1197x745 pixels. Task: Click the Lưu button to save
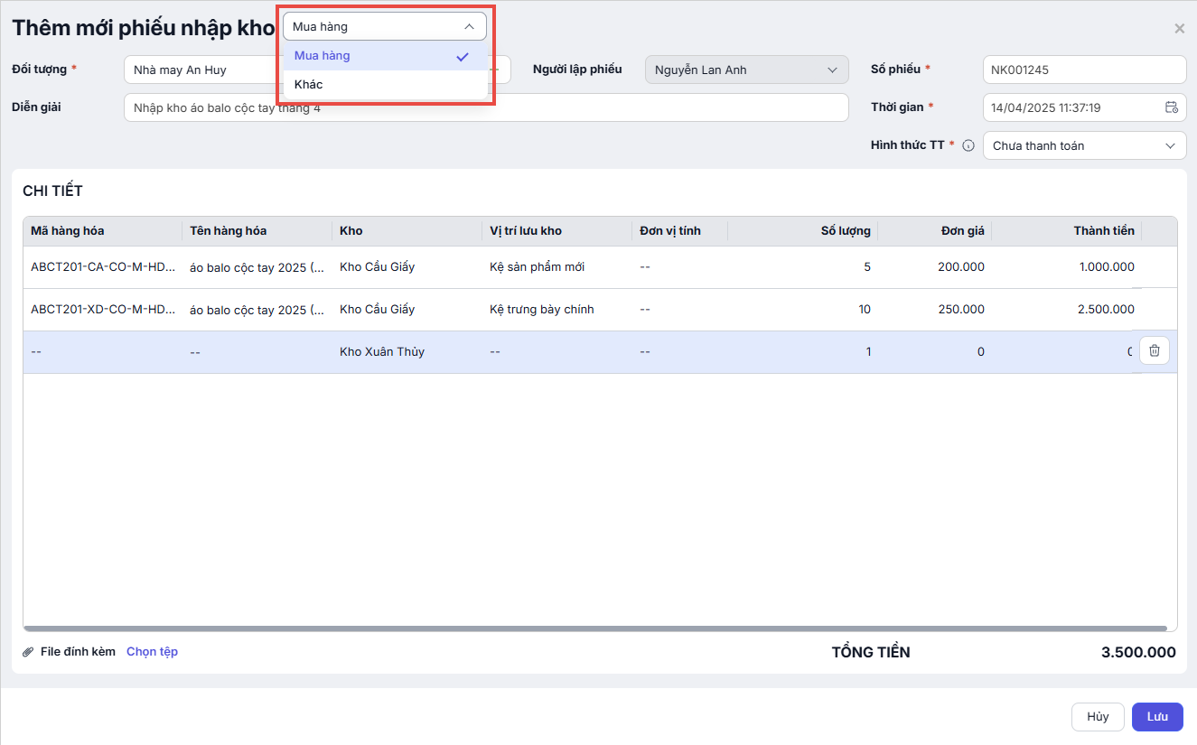[1157, 717]
